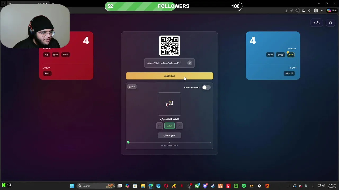The width and height of the screenshot is (339, 190).
Task: Select player ساره in blue team
Action: coord(270,55)
